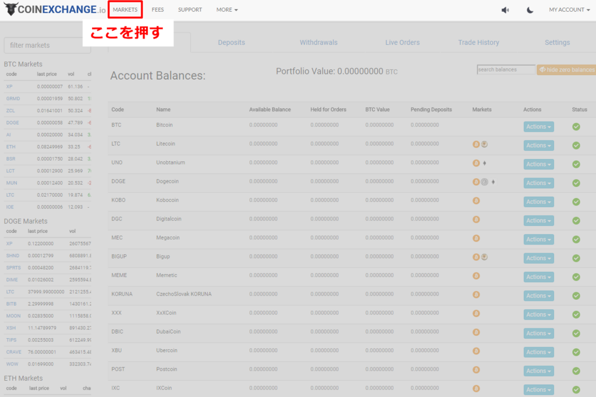Open the CRAVE link in DOGE Markets

14,352
